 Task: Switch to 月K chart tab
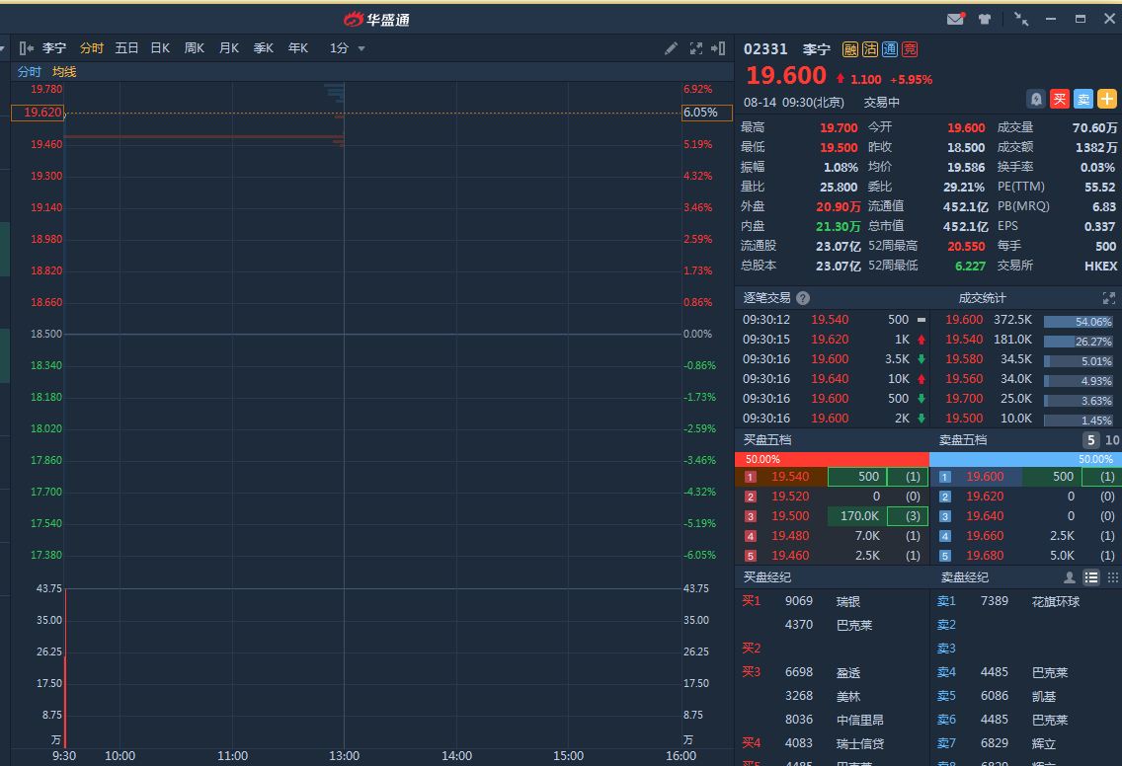229,48
